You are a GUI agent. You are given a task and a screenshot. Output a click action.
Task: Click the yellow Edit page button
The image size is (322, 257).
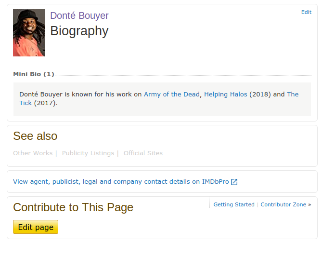tap(36, 227)
